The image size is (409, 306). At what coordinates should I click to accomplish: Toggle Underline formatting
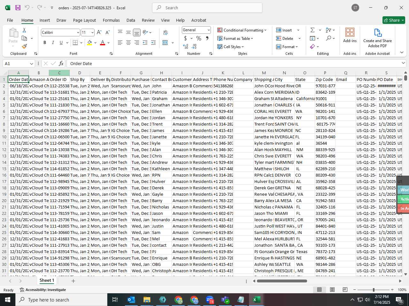pos(61,43)
